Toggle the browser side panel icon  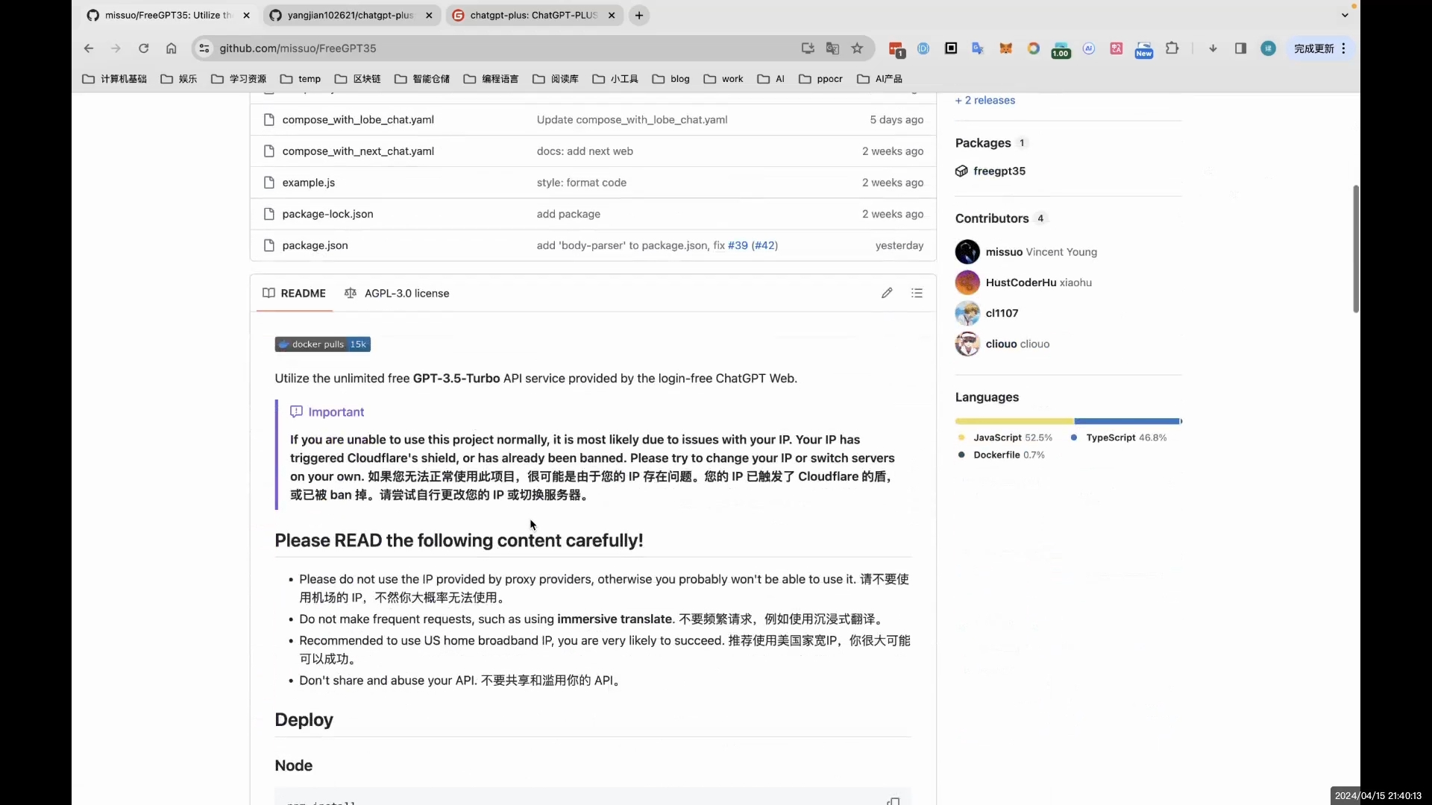click(x=1240, y=48)
